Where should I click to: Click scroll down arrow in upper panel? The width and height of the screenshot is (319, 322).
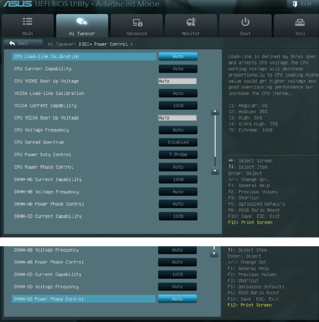coord(215,171)
